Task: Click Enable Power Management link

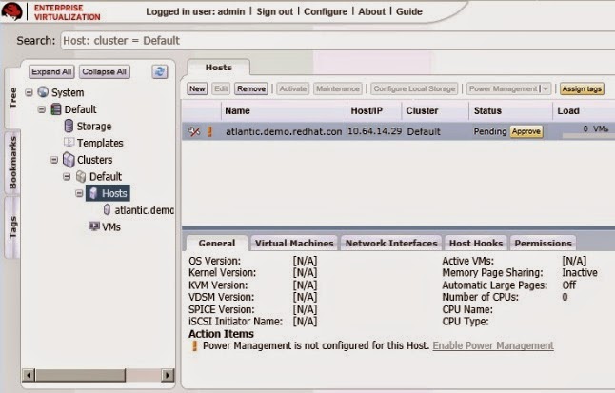Action: tap(493, 345)
